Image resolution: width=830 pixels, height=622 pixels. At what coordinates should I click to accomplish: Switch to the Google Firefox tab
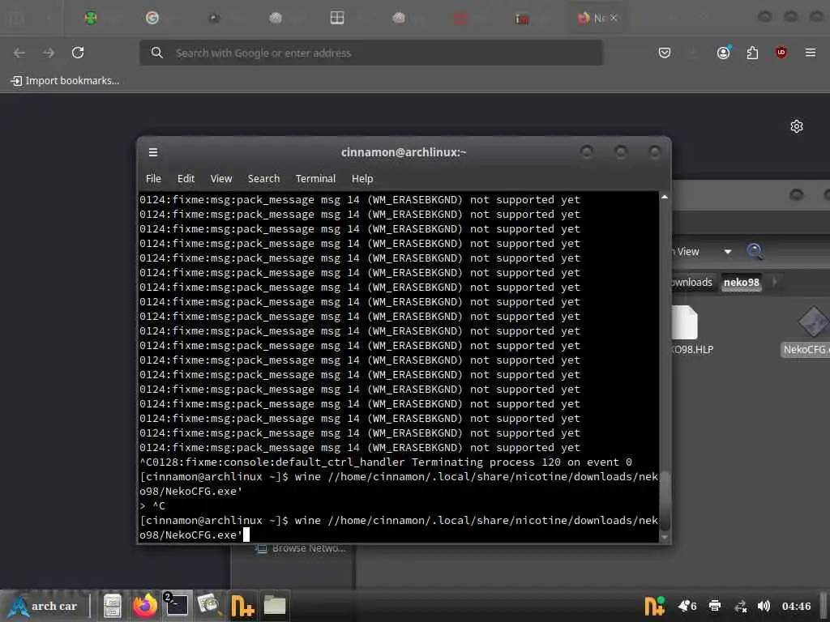[152, 18]
